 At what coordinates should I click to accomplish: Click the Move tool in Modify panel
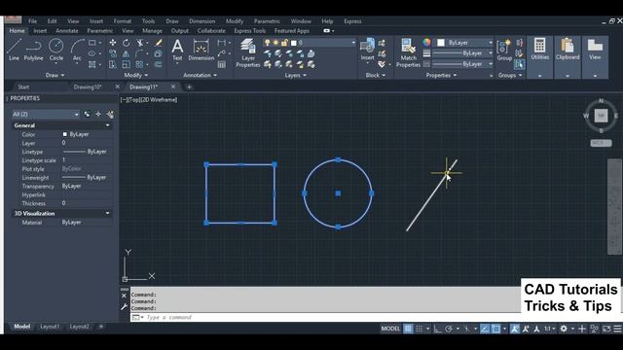[x=113, y=43]
